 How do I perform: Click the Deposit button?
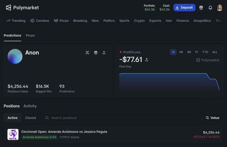coord(184,8)
